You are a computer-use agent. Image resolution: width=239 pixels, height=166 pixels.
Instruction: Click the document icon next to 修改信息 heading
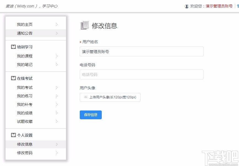[84, 25]
